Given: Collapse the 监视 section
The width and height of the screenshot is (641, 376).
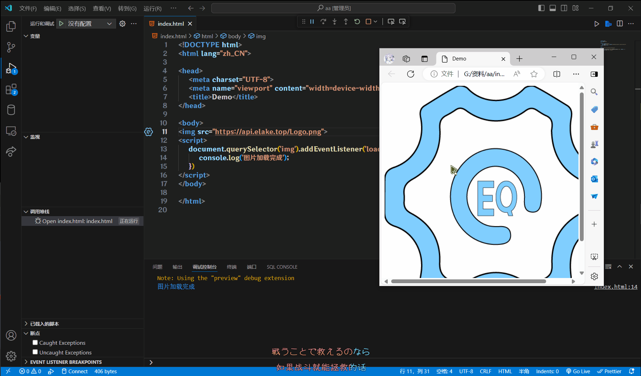Looking at the screenshot, I should tap(26, 137).
